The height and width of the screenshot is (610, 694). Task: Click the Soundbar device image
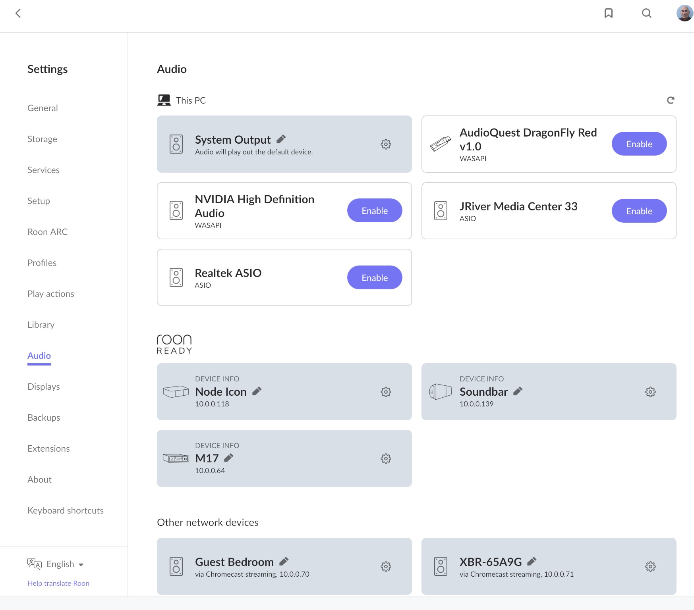(x=441, y=391)
